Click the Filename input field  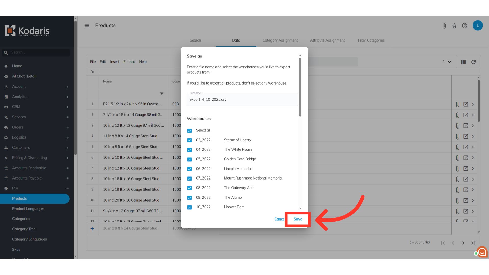[242, 99]
